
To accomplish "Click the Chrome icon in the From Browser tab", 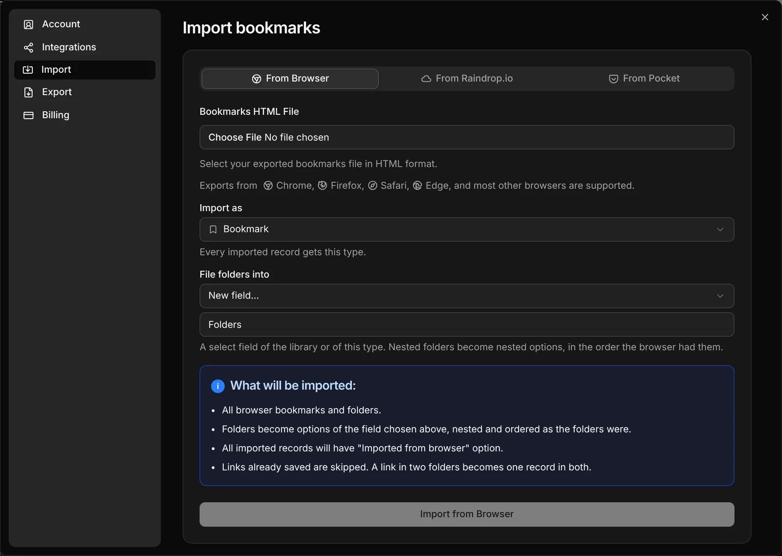I will 257,79.
